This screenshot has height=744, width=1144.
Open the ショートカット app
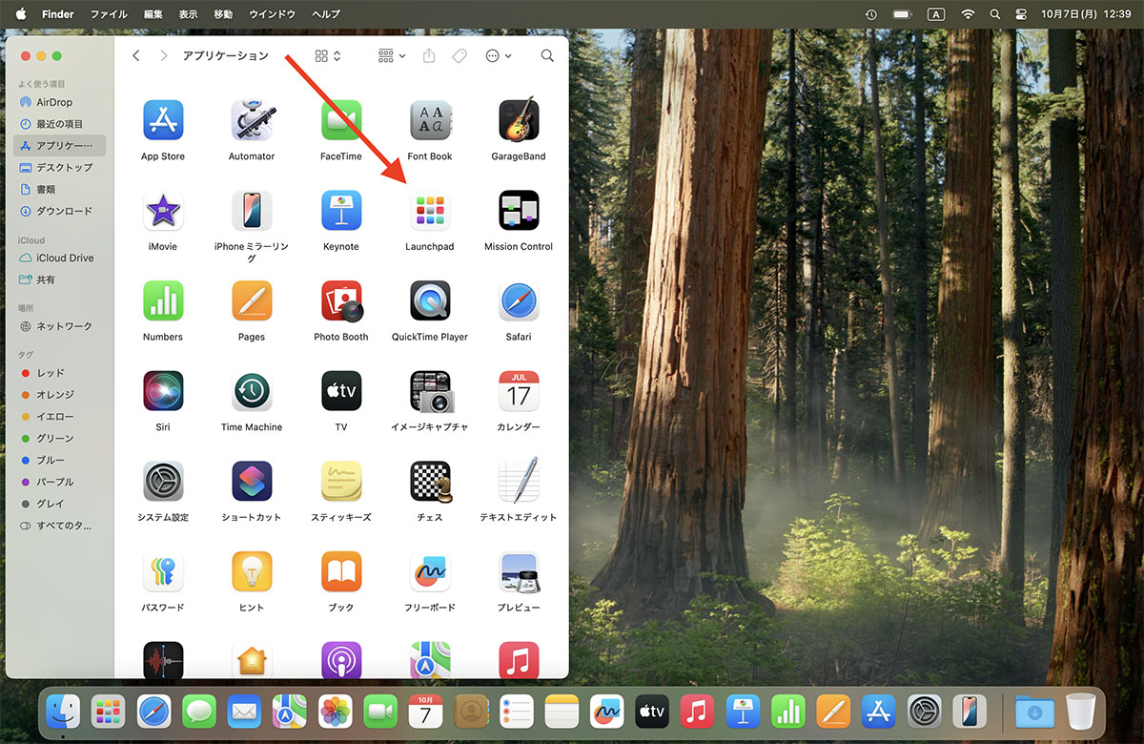tap(252, 481)
